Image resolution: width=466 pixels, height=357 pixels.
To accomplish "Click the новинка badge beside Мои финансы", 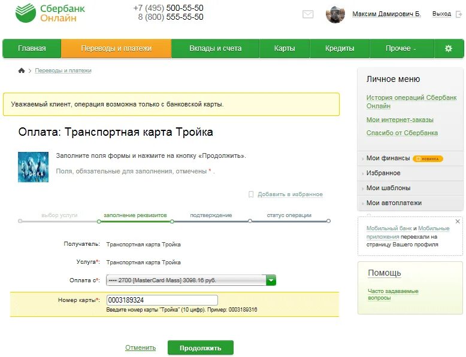I will (x=428, y=158).
